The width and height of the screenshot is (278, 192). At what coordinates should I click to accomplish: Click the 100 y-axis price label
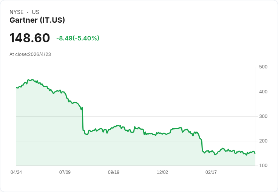coord(263,166)
